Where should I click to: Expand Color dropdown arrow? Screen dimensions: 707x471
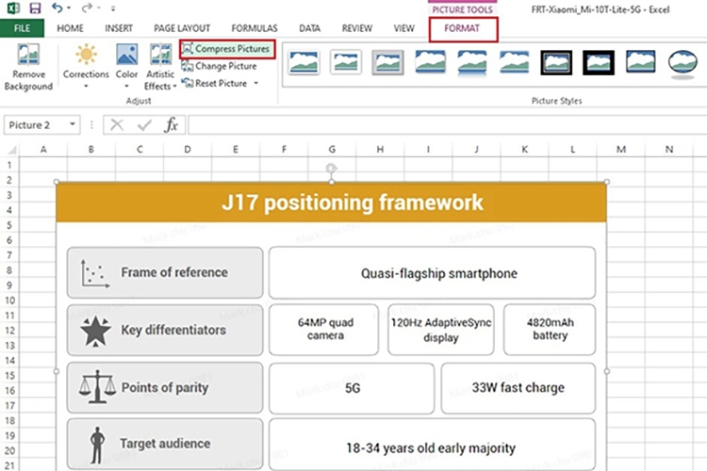point(126,87)
